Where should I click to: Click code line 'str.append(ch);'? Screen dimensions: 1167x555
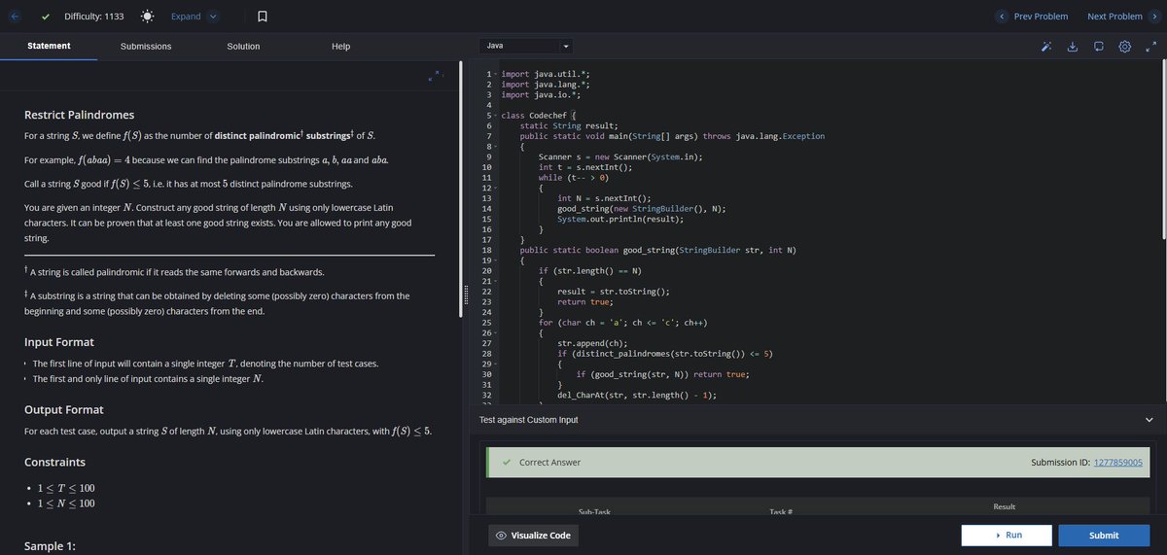(x=592, y=343)
